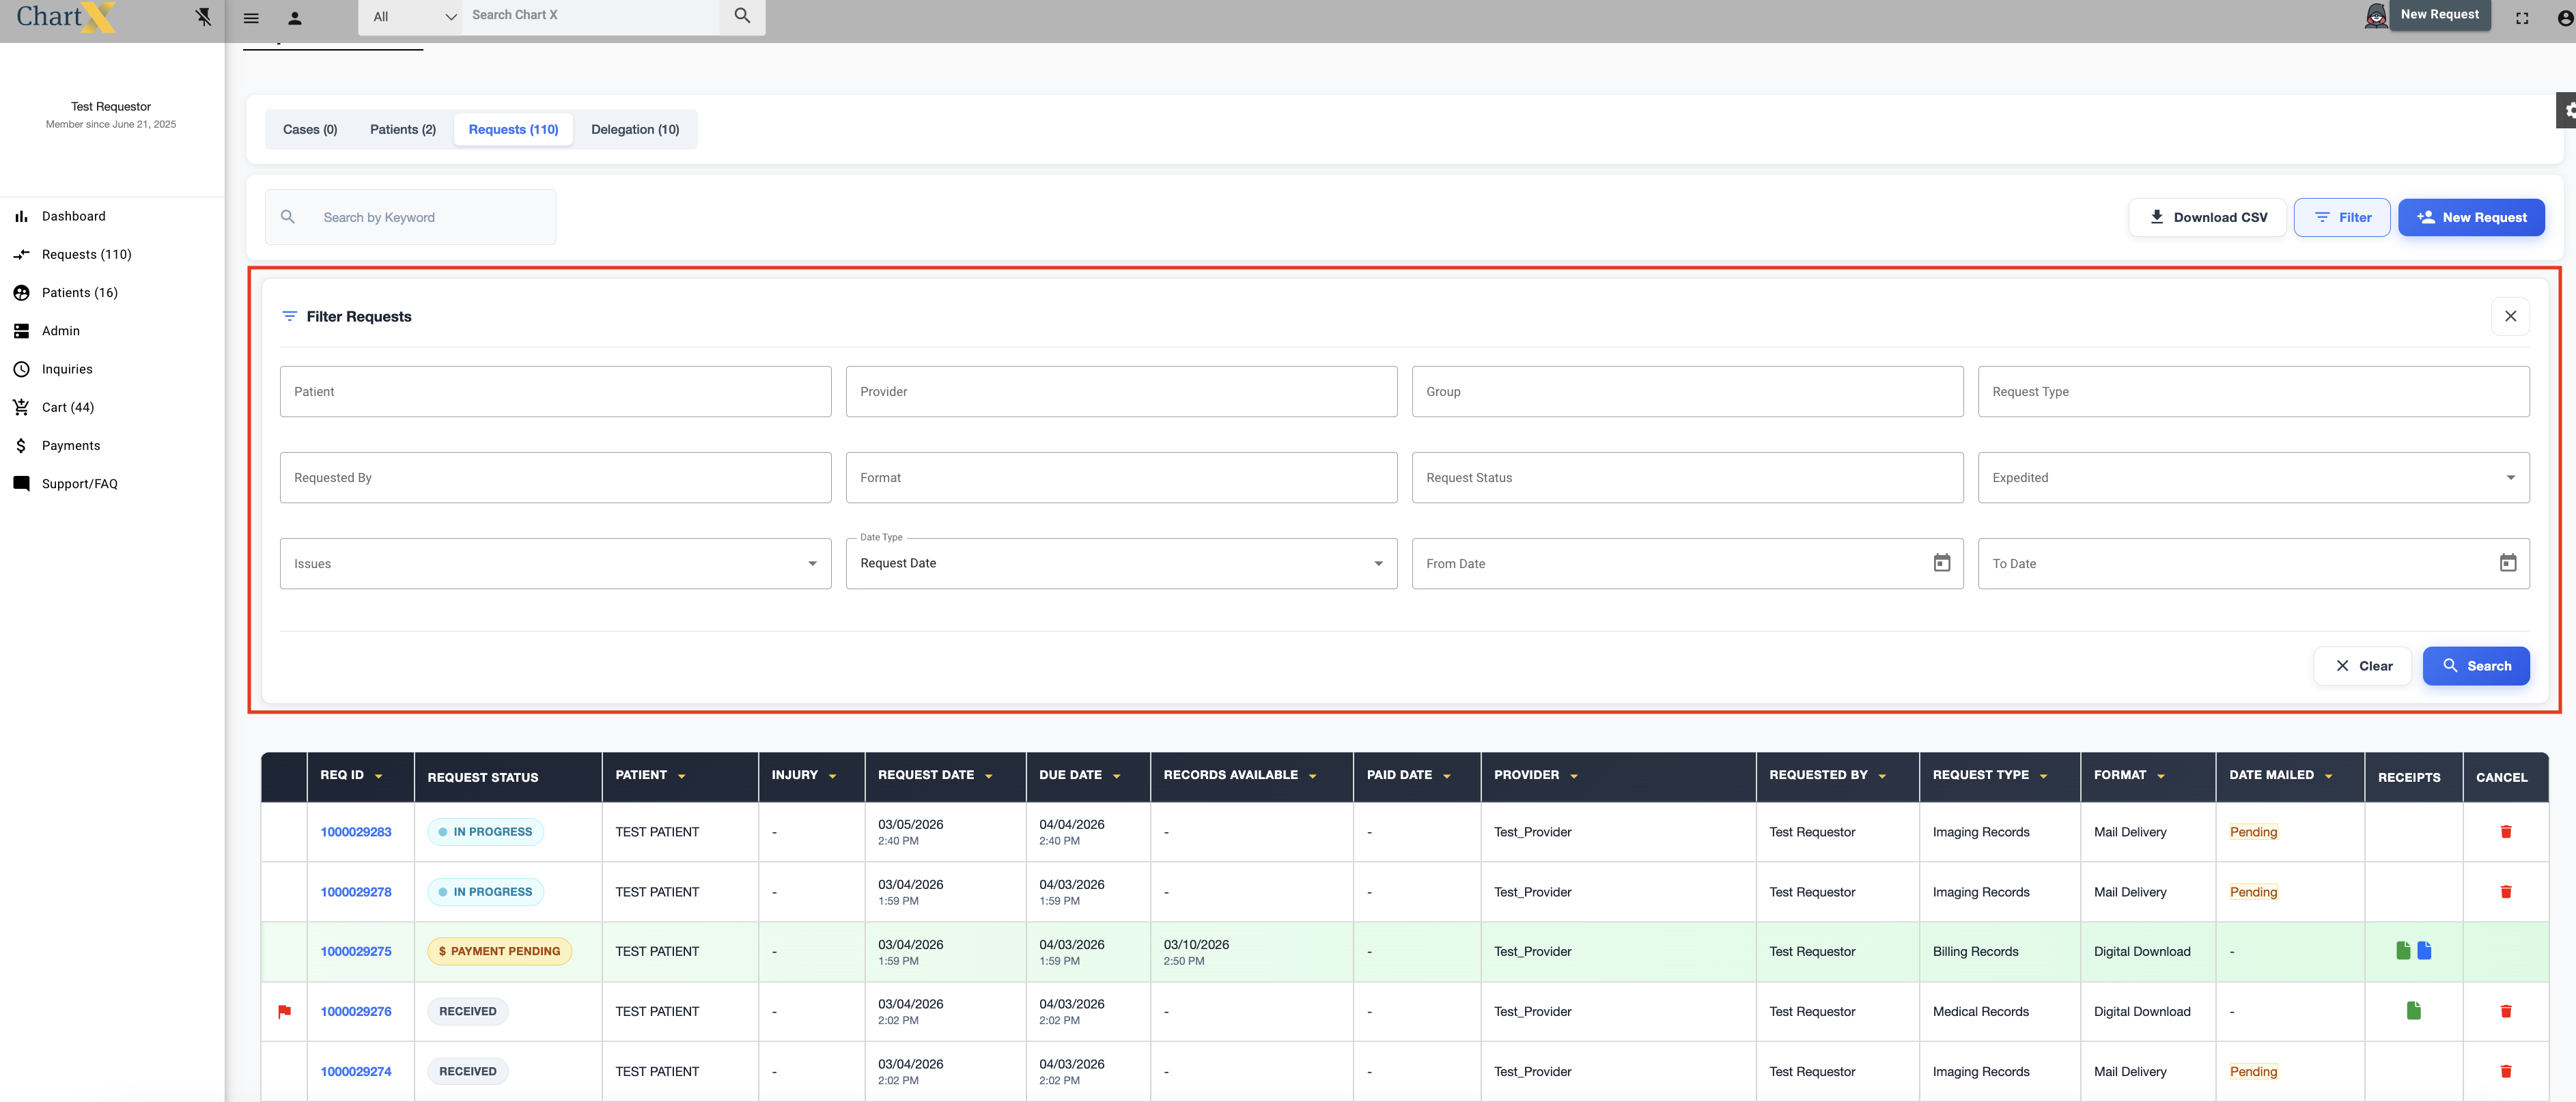Image resolution: width=2576 pixels, height=1102 pixels.
Task: Click trash icon for request 1000029283
Action: coord(2505,831)
